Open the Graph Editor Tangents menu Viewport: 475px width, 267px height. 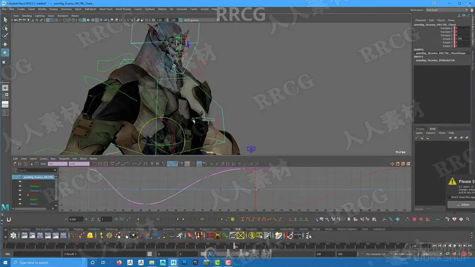[x=64, y=159]
